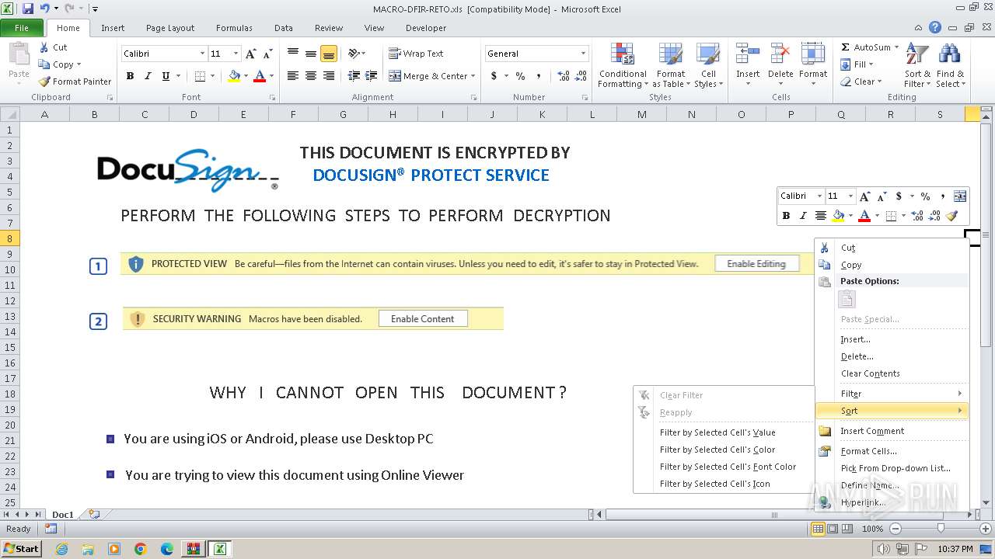This screenshot has height=559, width=995.
Task: Open Help question mark icon
Action: point(935,28)
